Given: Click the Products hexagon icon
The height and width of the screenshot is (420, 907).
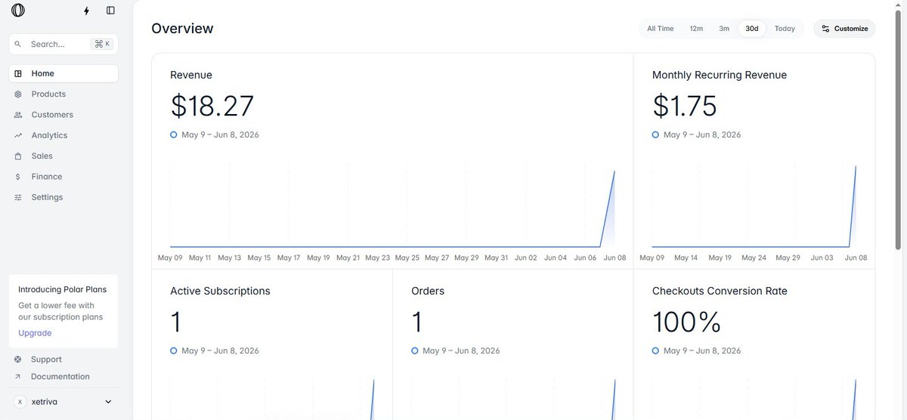Looking at the screenshot, I should coord(18,94).
